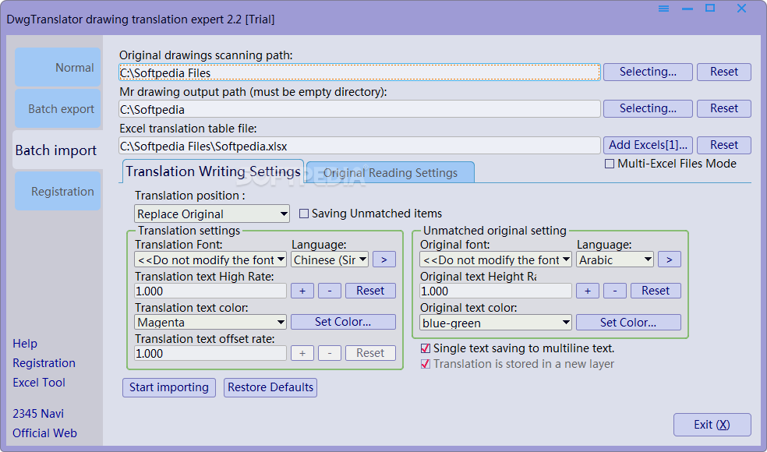
Task: Click the Exit (X) button
Action: coord(712,425)
